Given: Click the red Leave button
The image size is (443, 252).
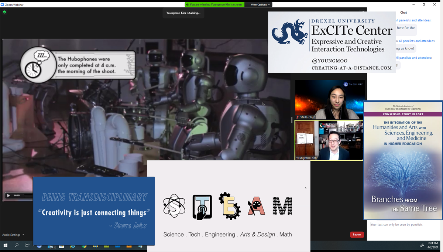Looking at the screenshot, I should [357, 235].
